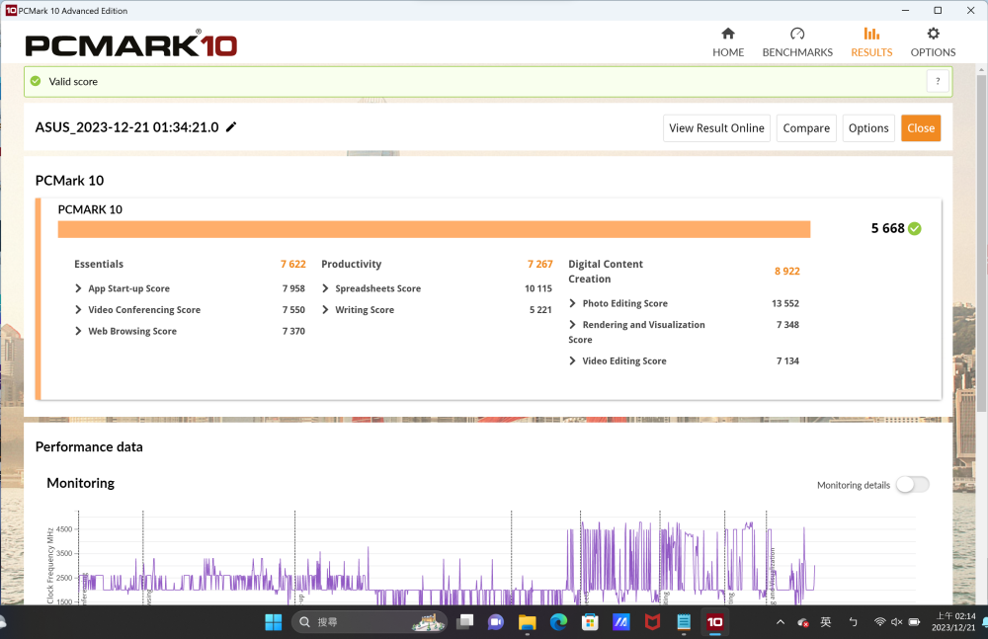This screenshot has width=988, height=639.
Task: Open File Explorer from taskbar
Action: coord(527,622)
